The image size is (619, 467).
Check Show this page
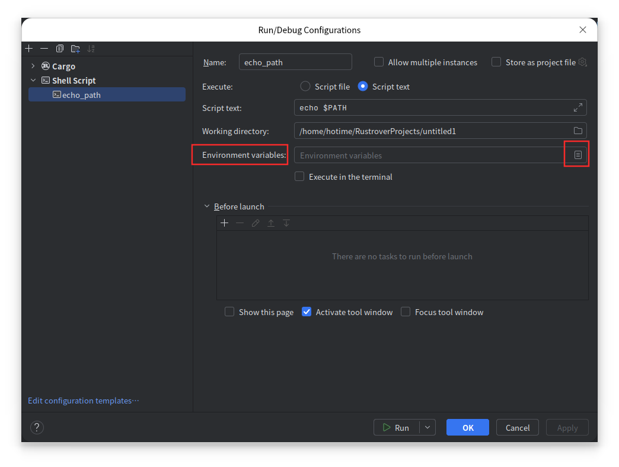click(229, 312)
